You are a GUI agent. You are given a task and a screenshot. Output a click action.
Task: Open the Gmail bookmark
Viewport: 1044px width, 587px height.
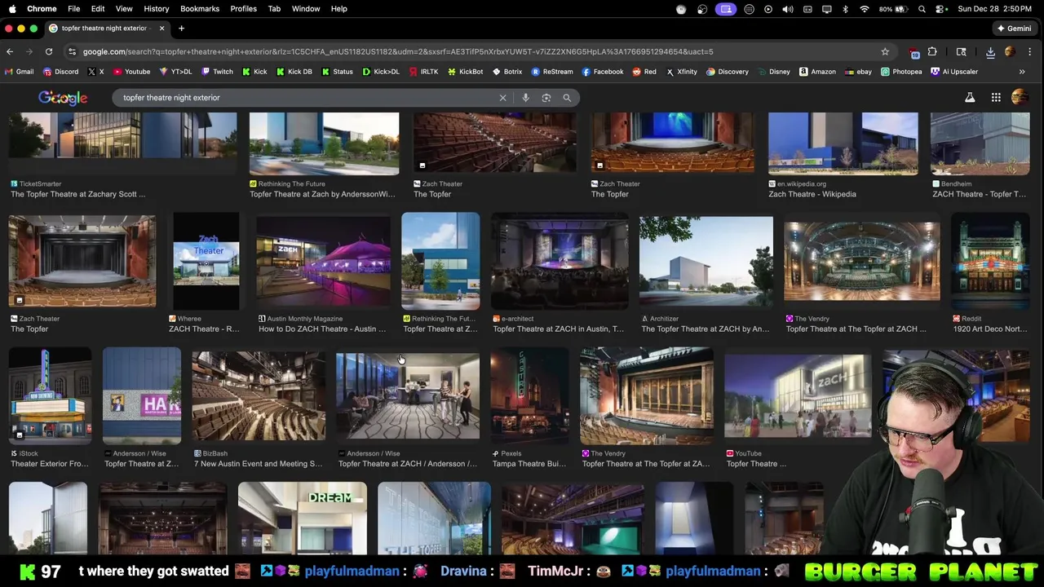point(20,72)
